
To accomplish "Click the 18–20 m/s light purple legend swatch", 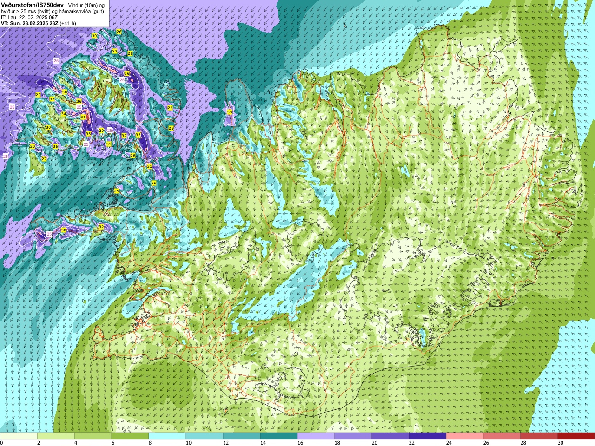I will [353, 436].
